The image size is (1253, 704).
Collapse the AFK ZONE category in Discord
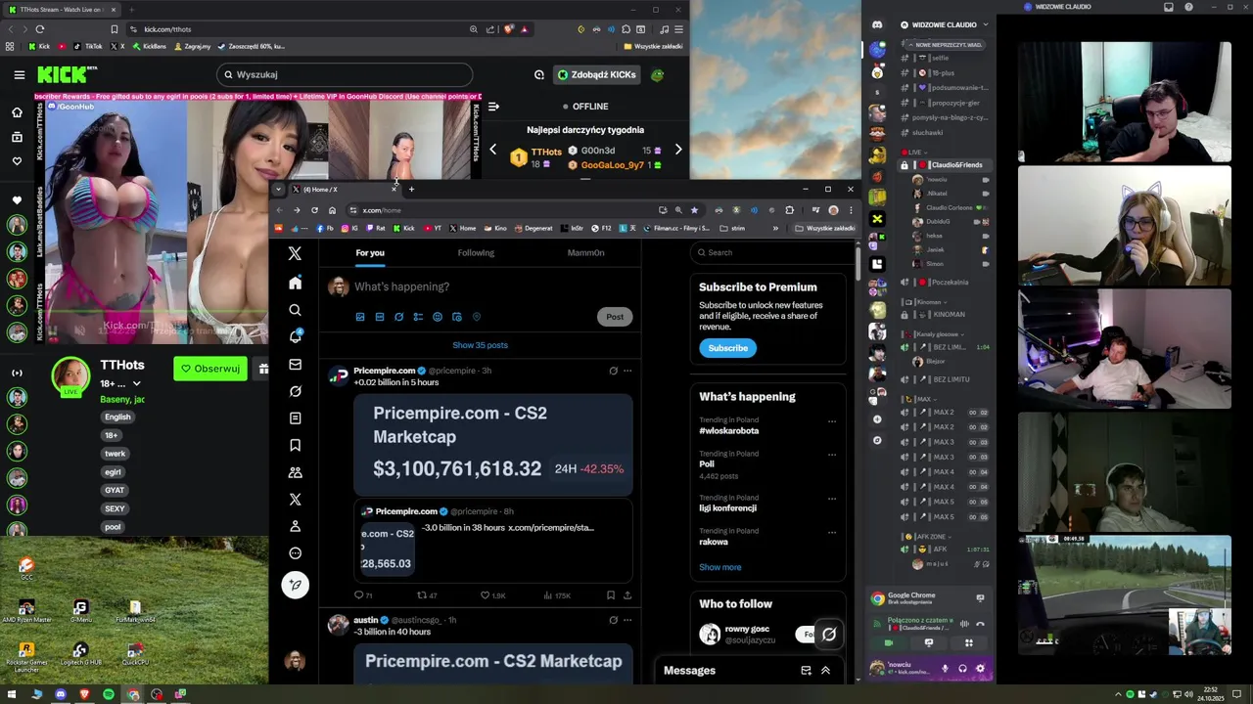pyautogui.click(x=925, y=537)
